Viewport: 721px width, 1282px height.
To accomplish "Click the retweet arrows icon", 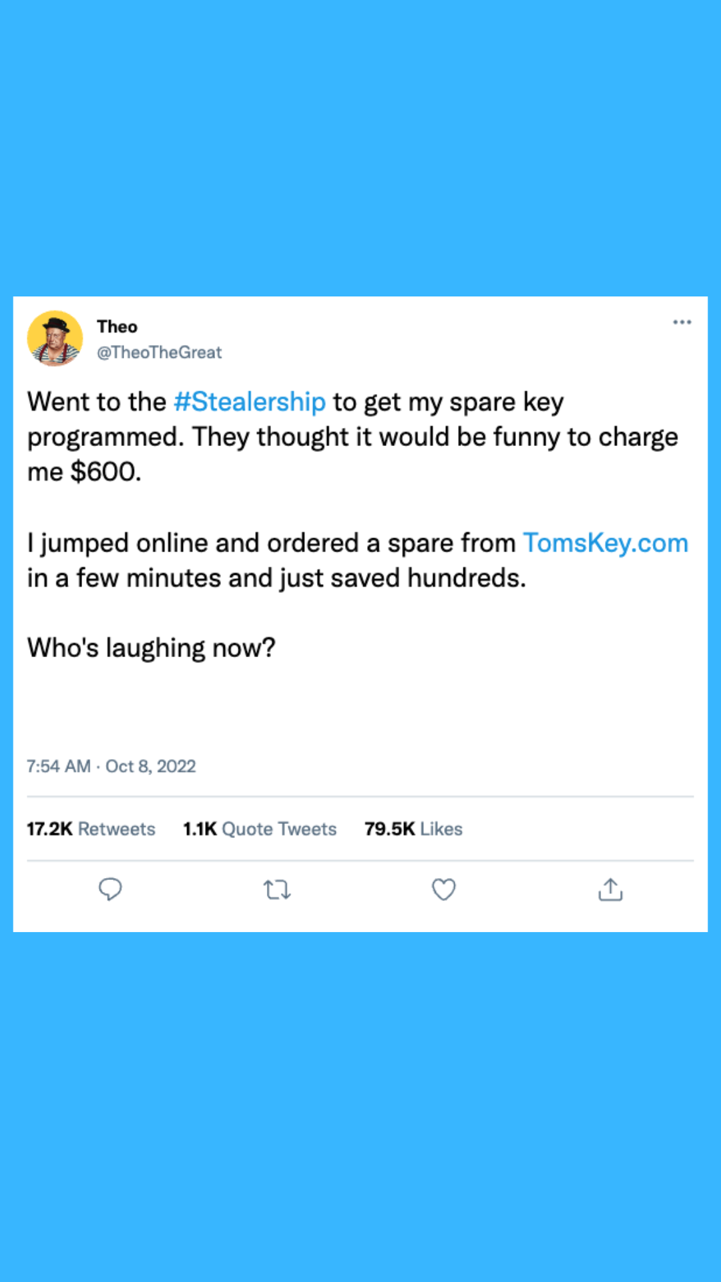I will (x=276, y=889).
